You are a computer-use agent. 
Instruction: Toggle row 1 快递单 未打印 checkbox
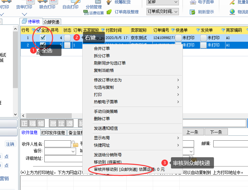click(179, 38)
